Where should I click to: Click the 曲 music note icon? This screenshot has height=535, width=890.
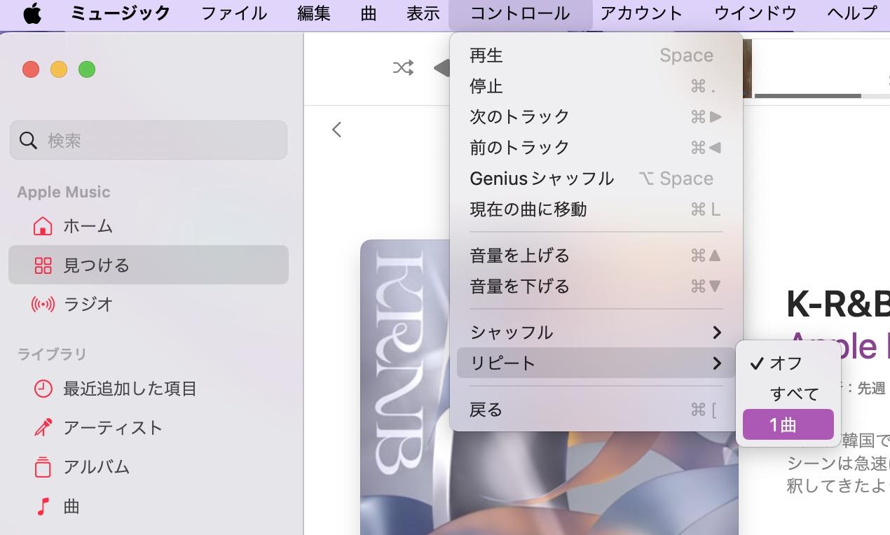[x=43, y=506]
